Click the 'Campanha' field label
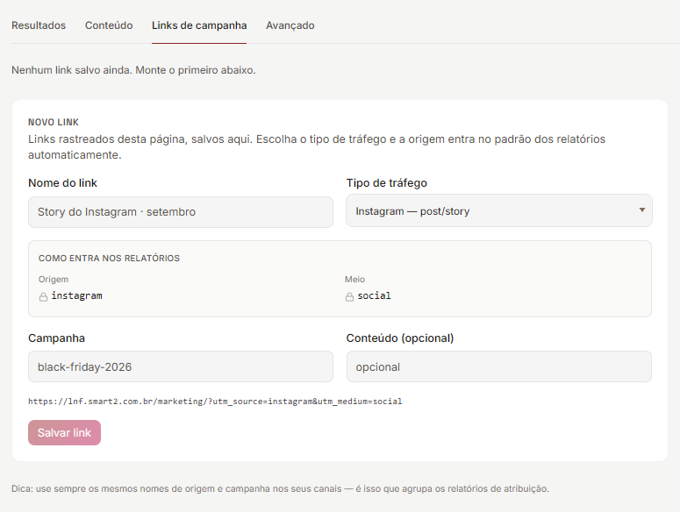The width and height of the screenshot is (680, 512). pos(56,338)
